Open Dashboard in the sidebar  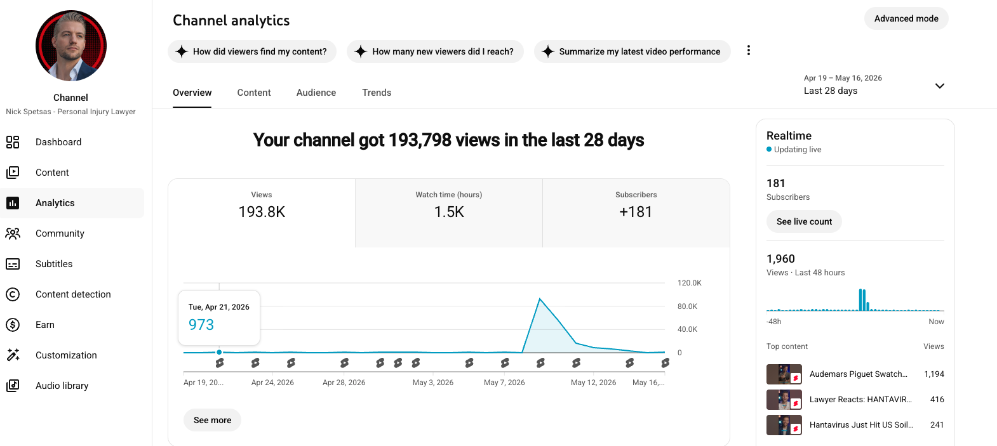(x=72, y=142)
